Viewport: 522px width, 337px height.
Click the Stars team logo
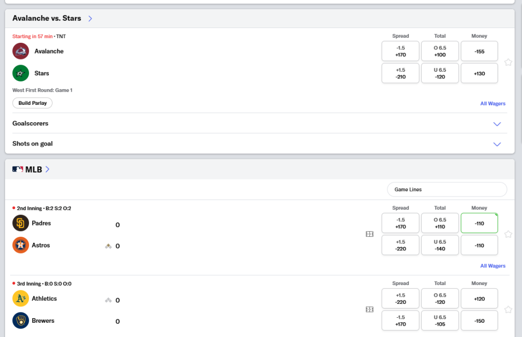point(20,73)
